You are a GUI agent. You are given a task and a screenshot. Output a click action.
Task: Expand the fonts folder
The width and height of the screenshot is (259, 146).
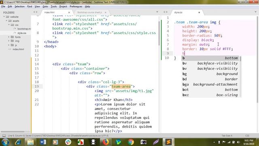tap(9, 37)
